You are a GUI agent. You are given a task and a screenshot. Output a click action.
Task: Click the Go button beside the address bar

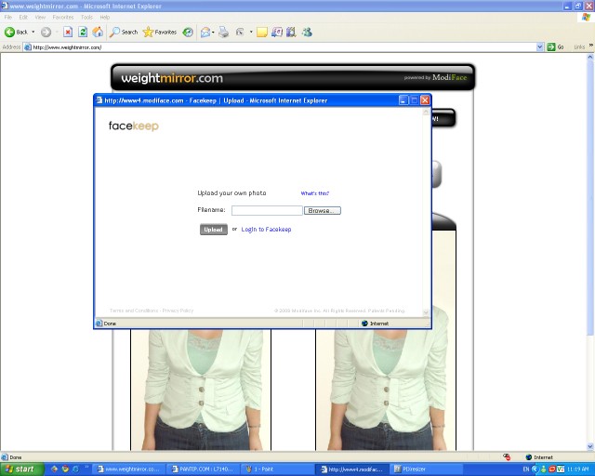pos(556,47)
